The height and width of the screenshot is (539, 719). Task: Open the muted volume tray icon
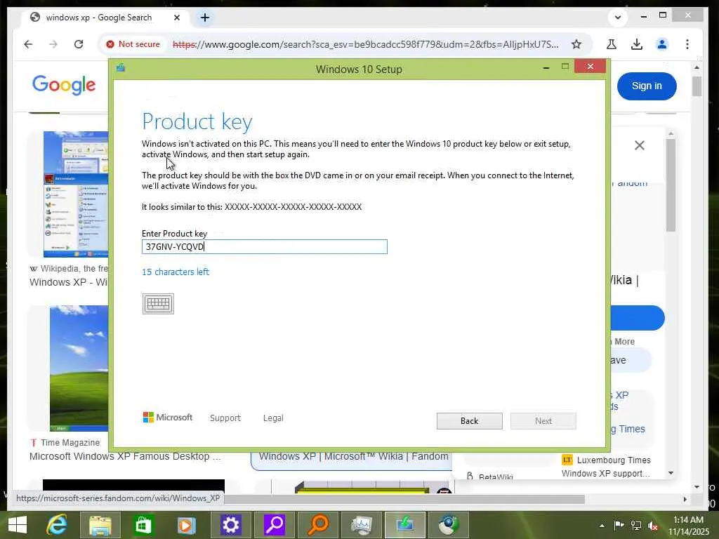point(653,526)
